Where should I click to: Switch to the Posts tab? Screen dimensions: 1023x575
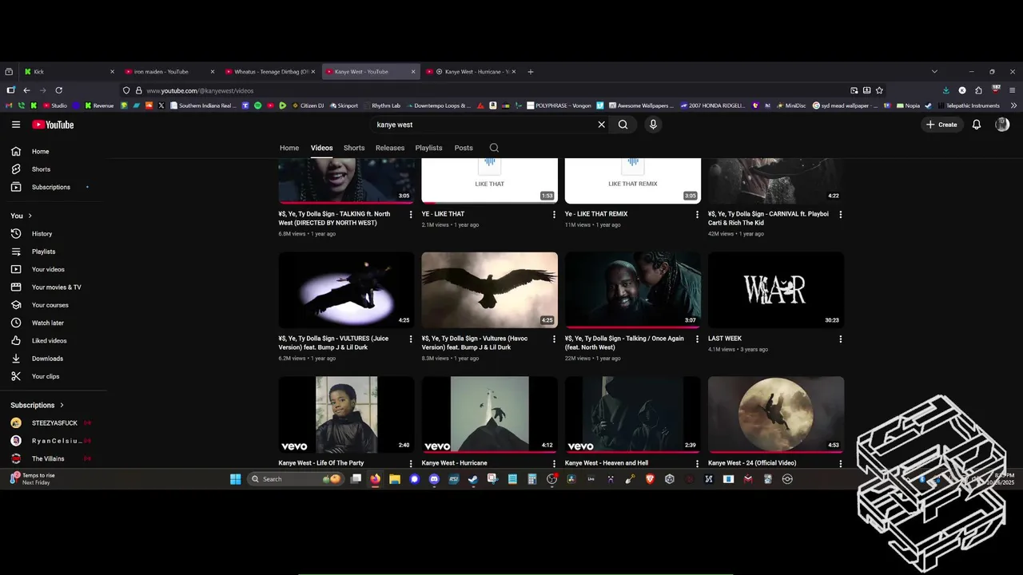coord(464,148)
